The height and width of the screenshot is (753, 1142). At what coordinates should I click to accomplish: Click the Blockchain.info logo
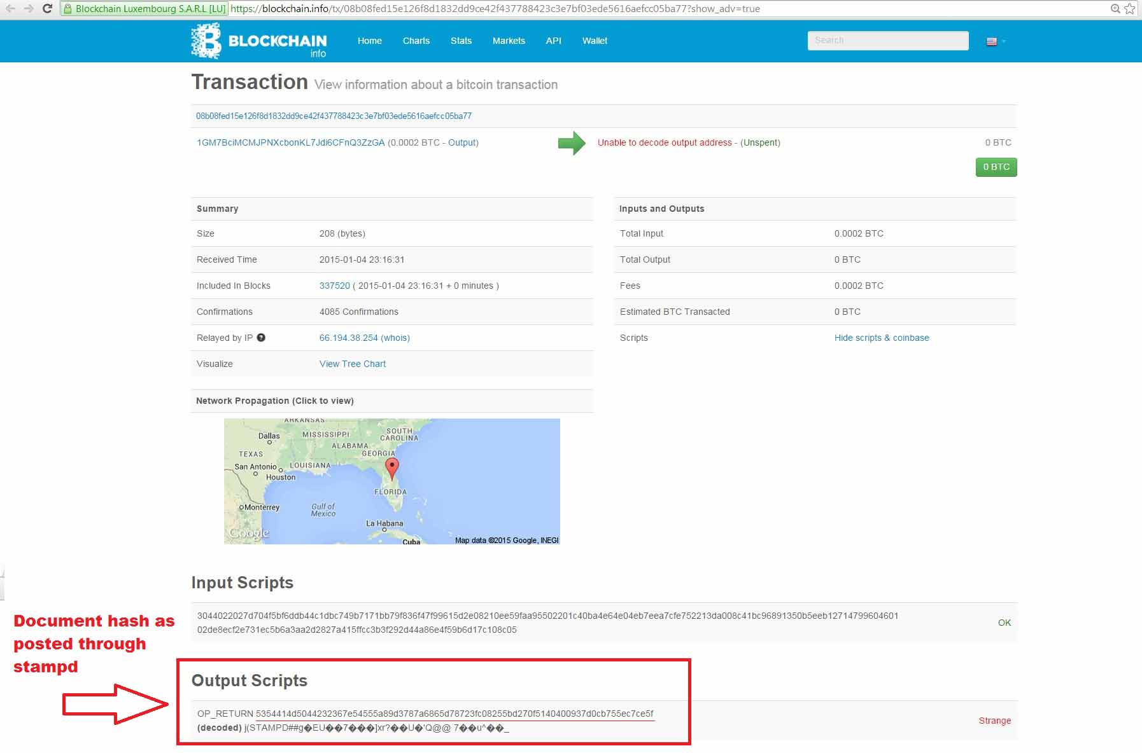coord(259,41)
